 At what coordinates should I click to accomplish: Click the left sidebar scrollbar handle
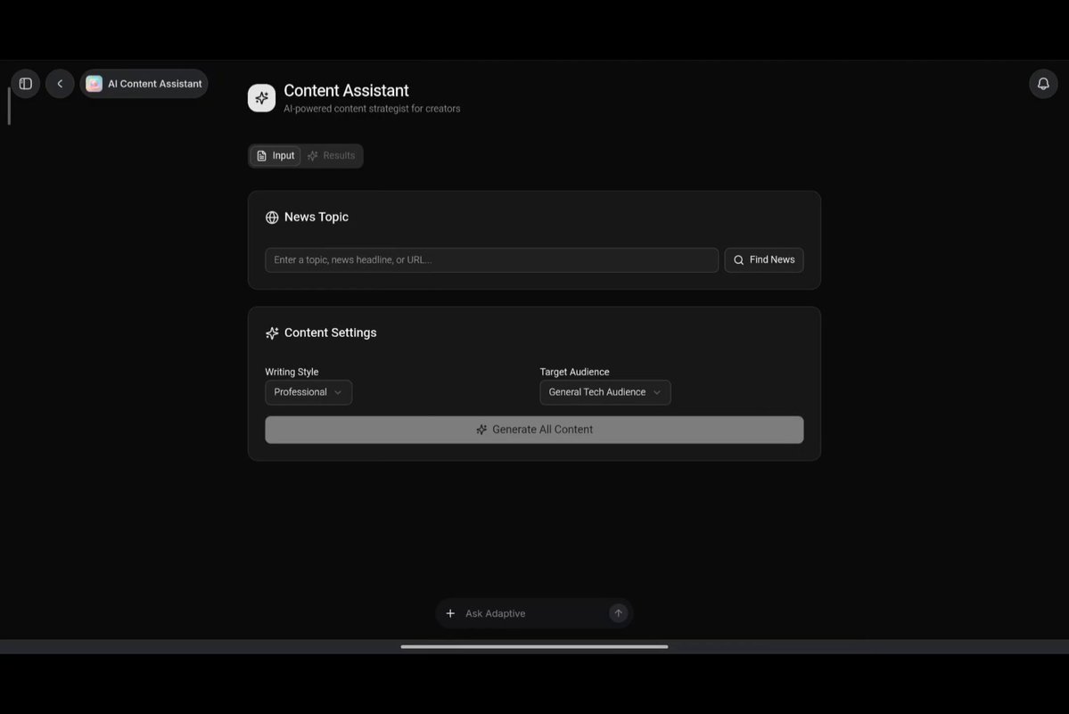click(x=9, y=106)
